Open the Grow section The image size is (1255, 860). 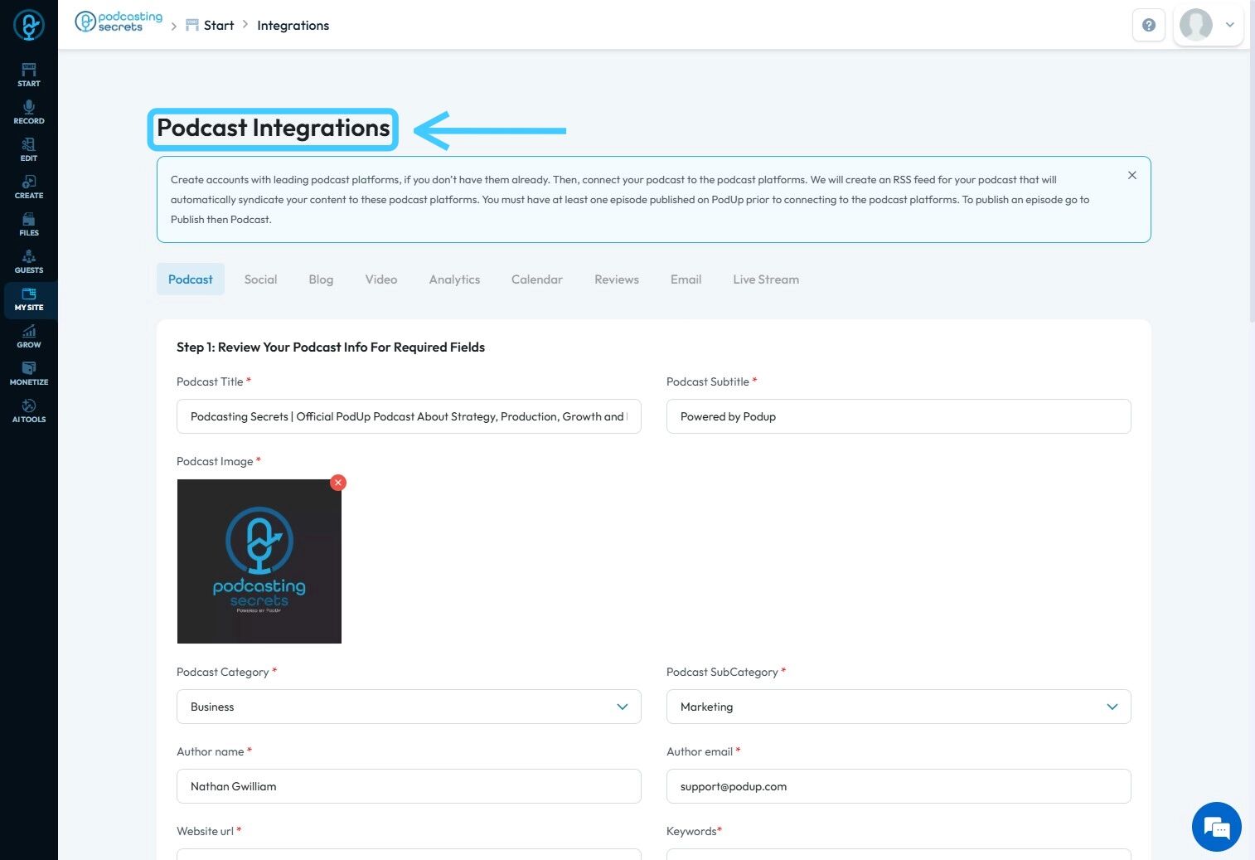[x=29, y=336]
